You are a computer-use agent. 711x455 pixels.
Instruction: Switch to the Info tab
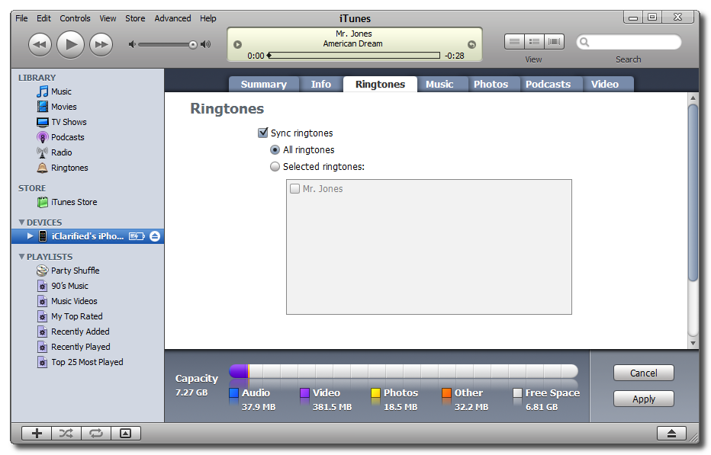click(x=320, y=85)
